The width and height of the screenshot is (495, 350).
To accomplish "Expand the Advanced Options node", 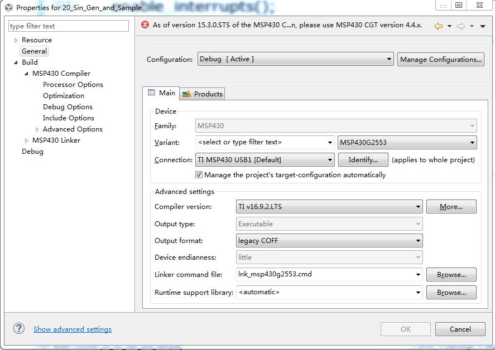I will pos(37,129).
